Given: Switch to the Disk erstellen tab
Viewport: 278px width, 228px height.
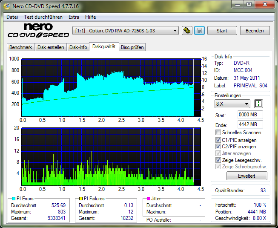Looking at the screenshot, I should point(51,47).
